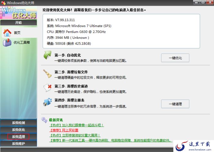Open the 网上买彩票 red link
This screenshot has width=214, height=152.
[64, 130]
